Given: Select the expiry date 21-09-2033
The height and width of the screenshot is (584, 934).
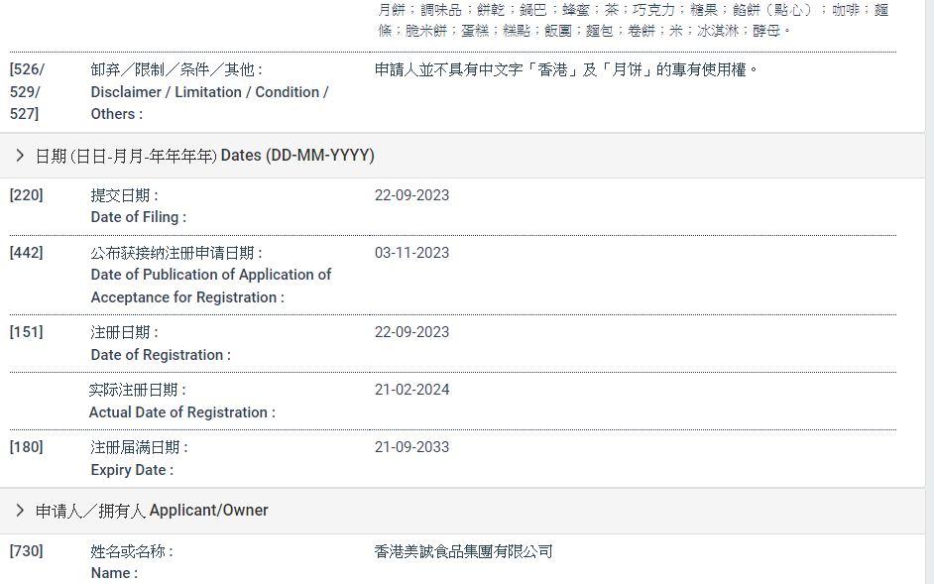Looking at the screenshot, I should pyautogui.click(x=411, y=447).
